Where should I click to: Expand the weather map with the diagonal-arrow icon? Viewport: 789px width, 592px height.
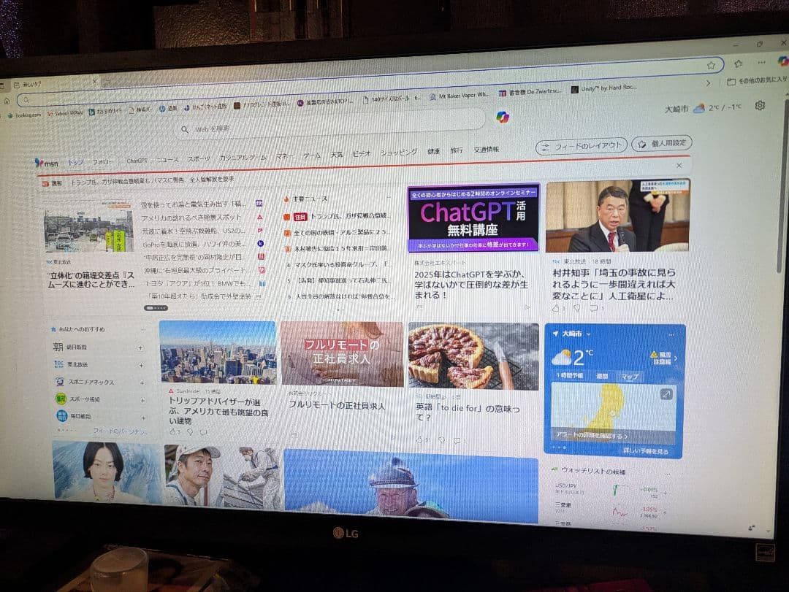pyautogui.click(x=666, y=394)
